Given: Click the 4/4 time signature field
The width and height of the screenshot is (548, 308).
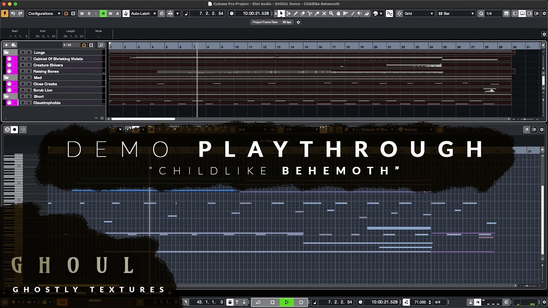Looking at the screenshot, I should click(438, 302).
